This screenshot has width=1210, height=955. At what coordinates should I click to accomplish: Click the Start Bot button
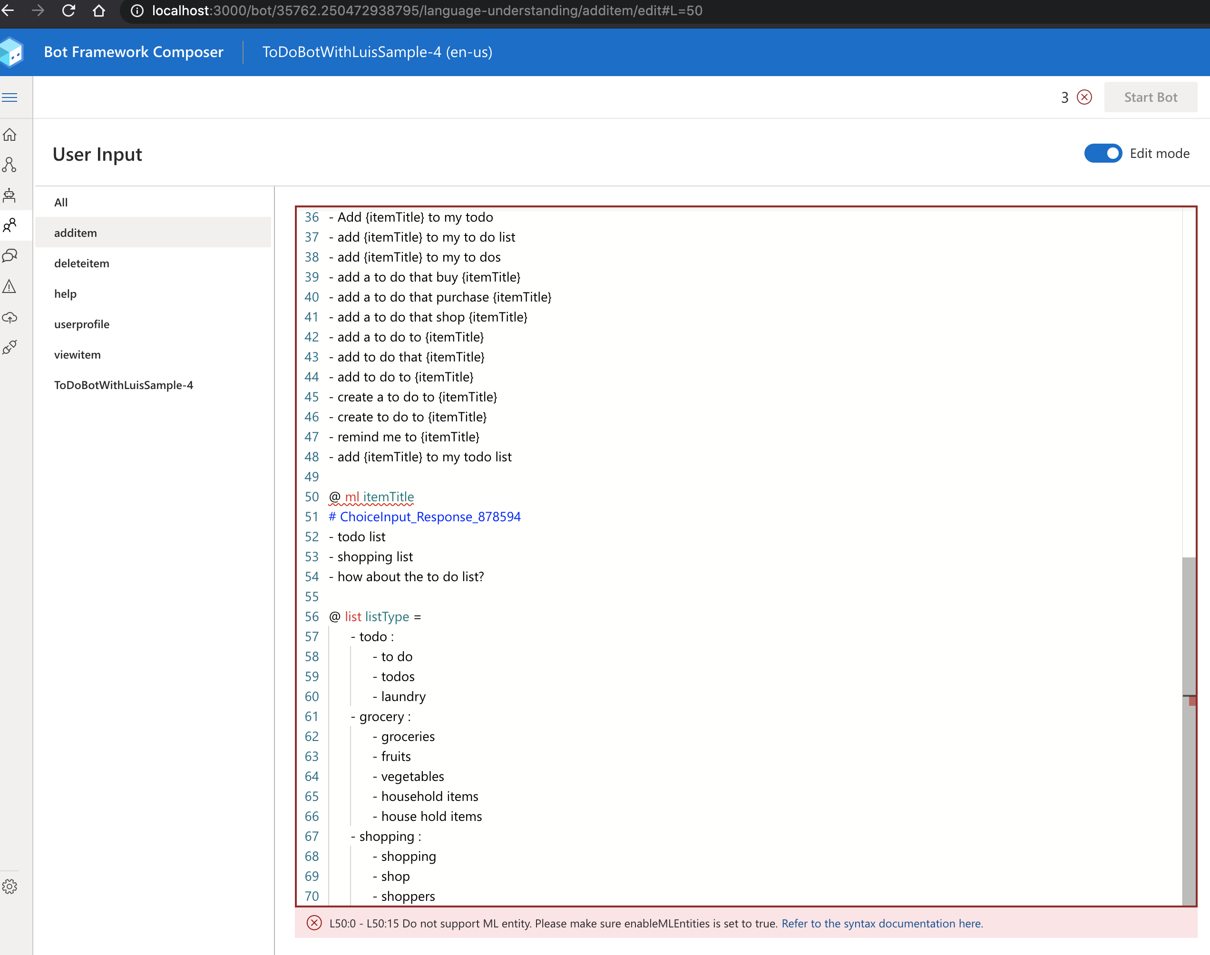coord(1150,97)
